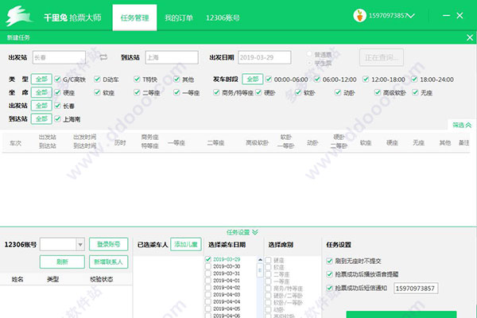Screen dimensions: 477x318
Task: Toggle 动卧 seat filter checkbox
Action: pos(338,92)
